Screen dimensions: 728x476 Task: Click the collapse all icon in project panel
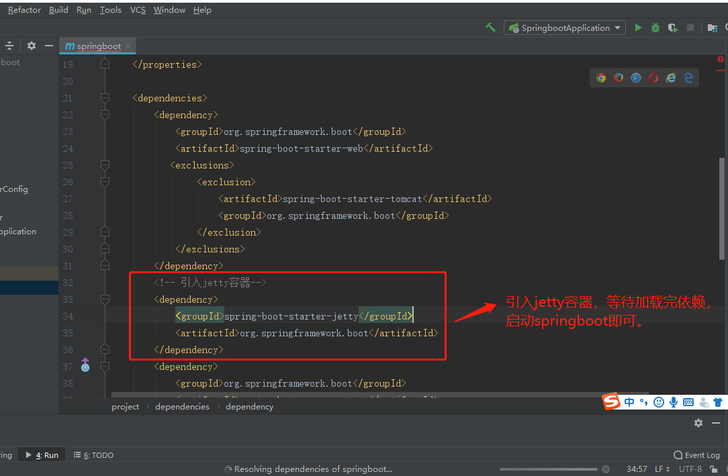click(9, 46)
